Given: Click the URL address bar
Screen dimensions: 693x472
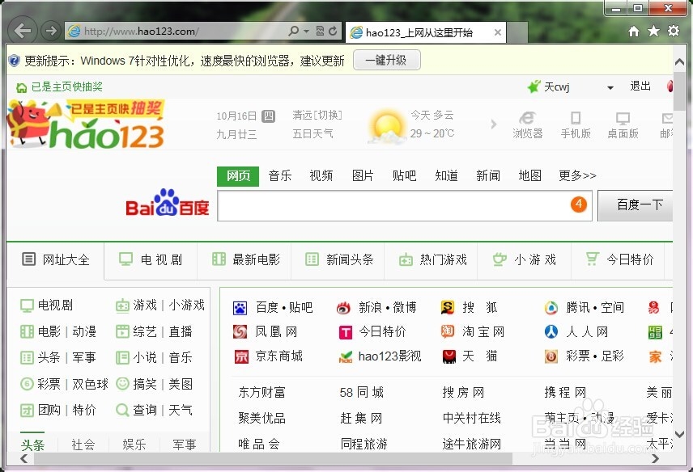Looking at the screenshot, I should 176,31.
